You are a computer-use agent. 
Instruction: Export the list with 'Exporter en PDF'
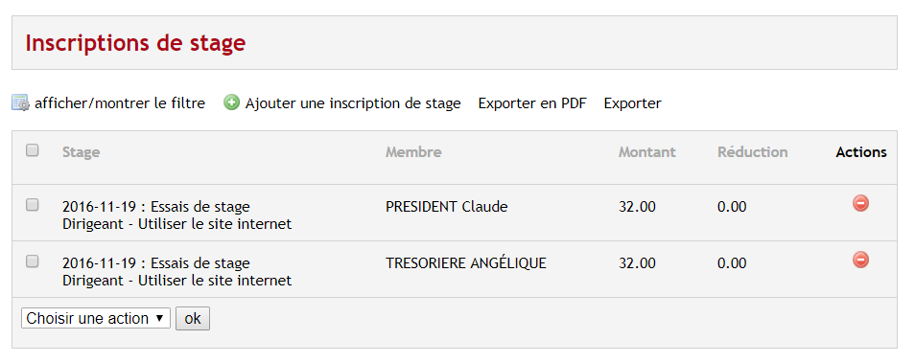[x=532, y=103]
